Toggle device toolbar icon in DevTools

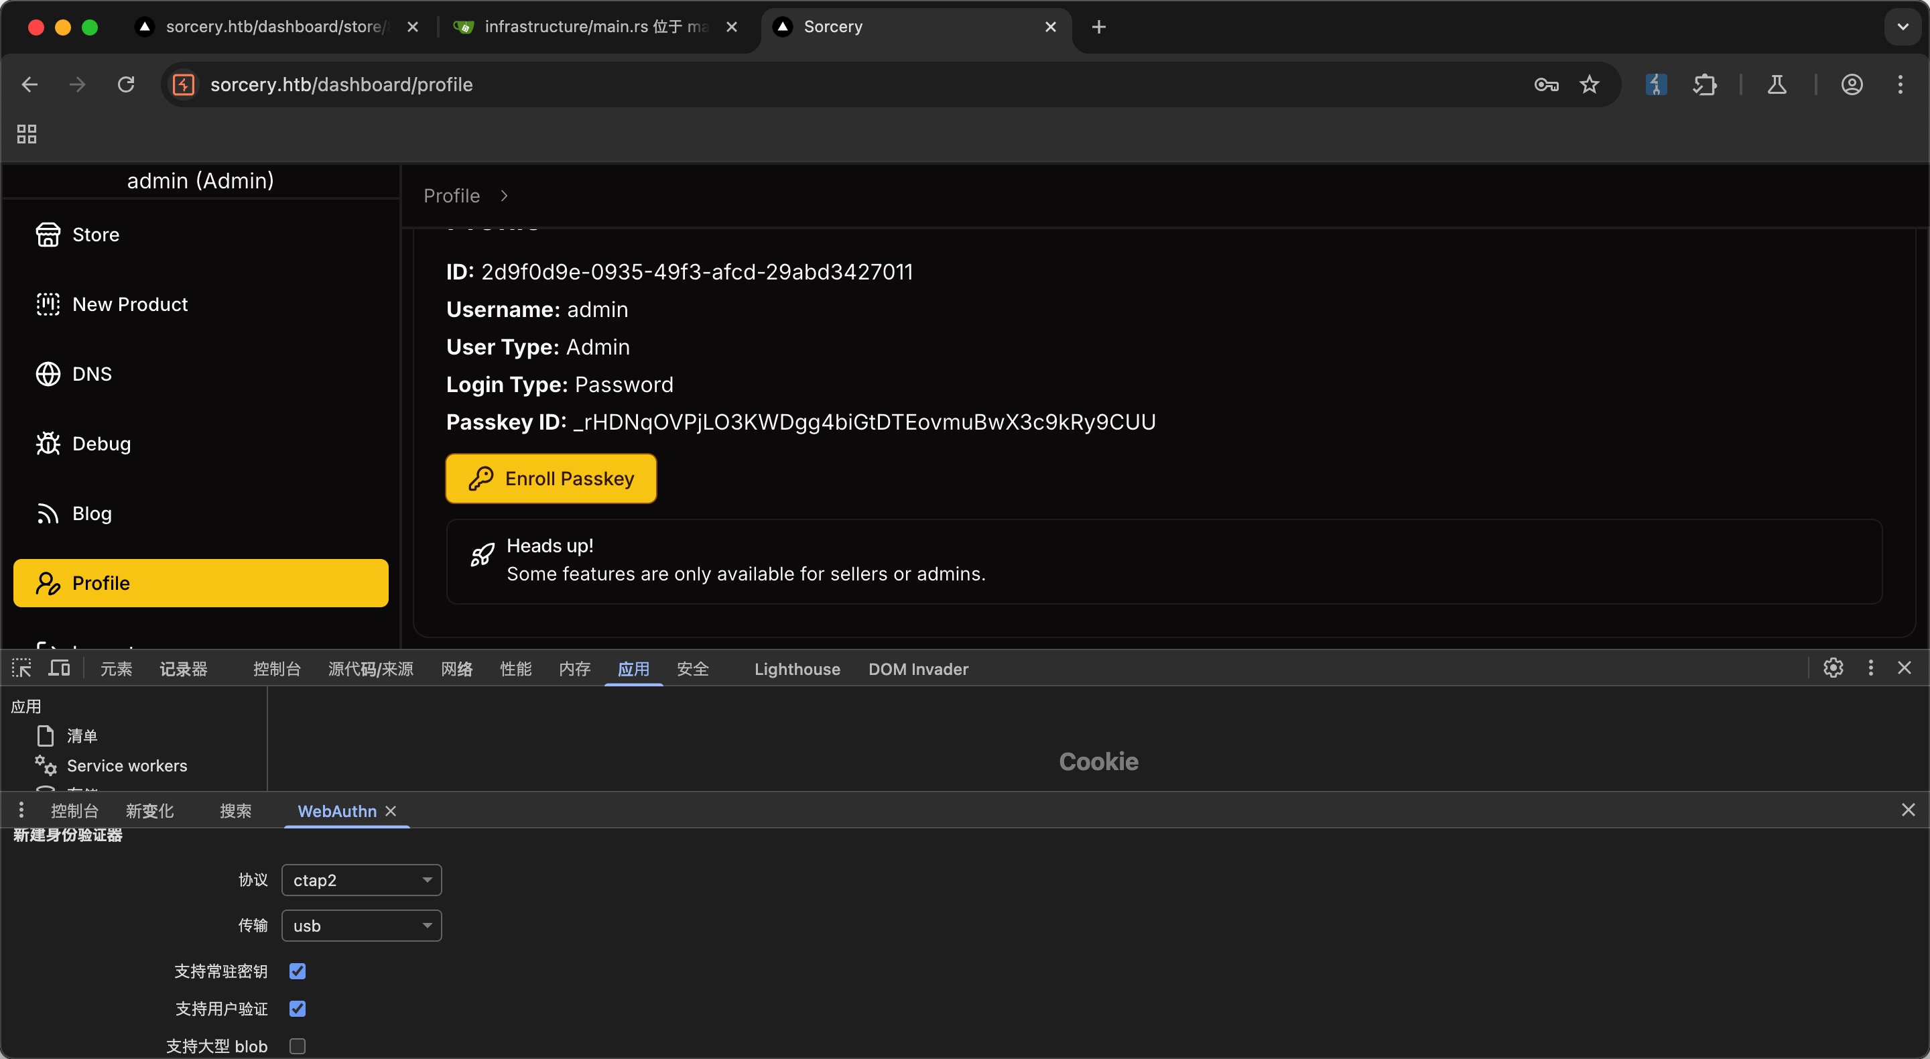click(x=59, y=668)
